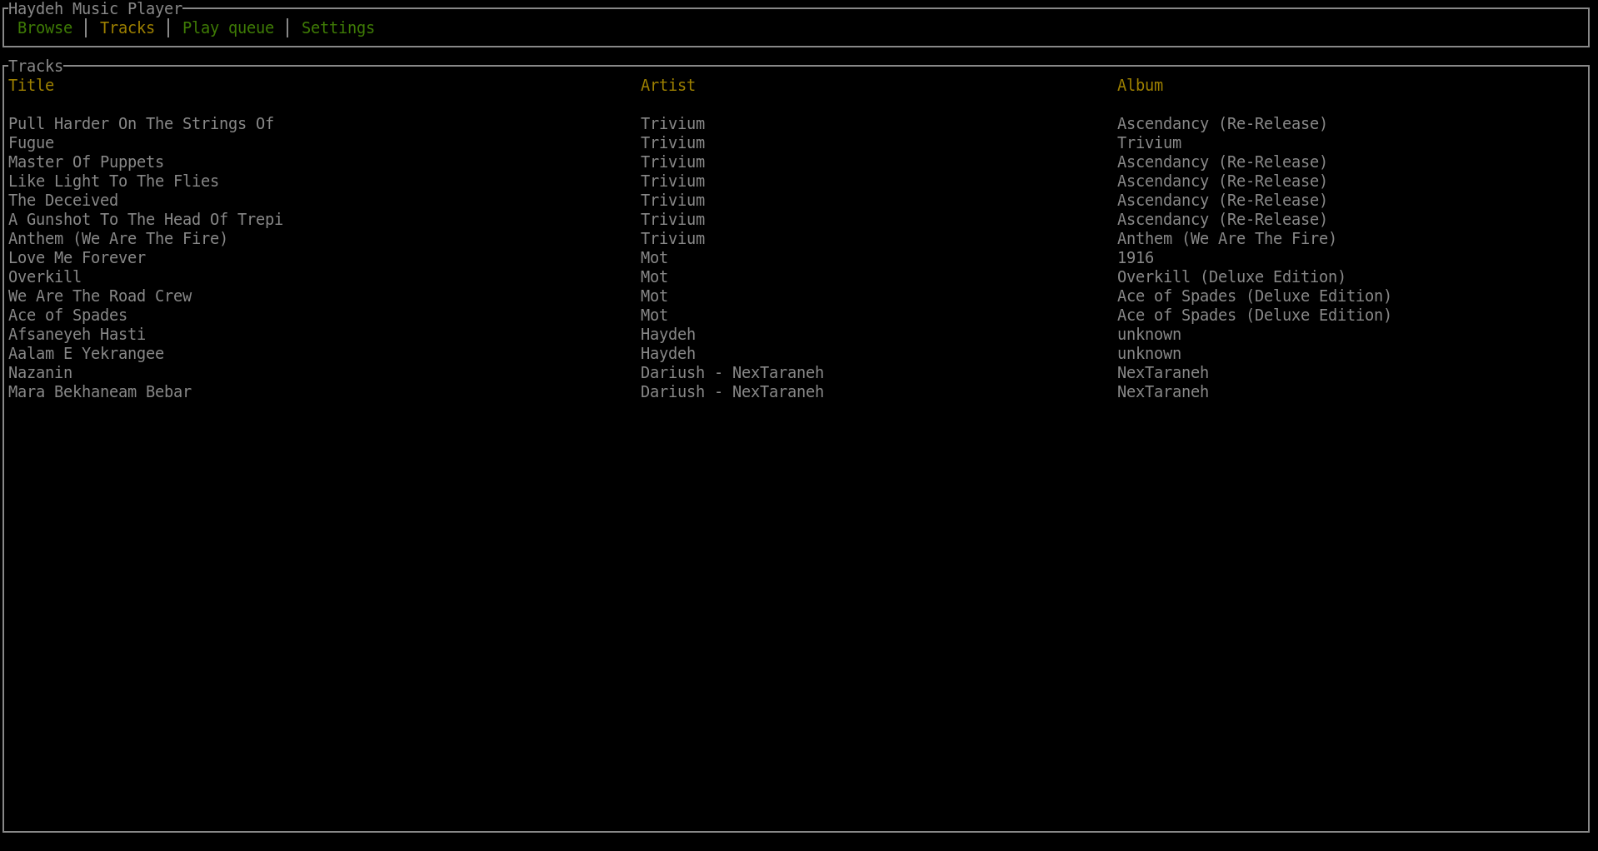Click artist Trivium in The Deceived row
Screen dimensions: 1598x851
click(672, 200)
